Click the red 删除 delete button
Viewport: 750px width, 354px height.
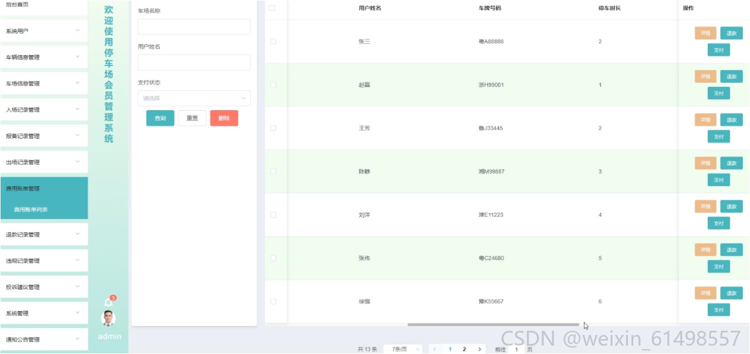point(224,118)
